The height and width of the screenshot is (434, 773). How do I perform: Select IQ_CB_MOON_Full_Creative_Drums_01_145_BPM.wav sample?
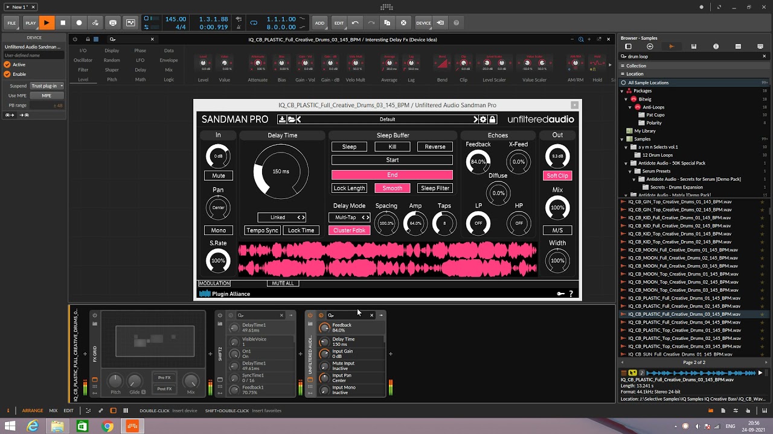click(684, 250)
